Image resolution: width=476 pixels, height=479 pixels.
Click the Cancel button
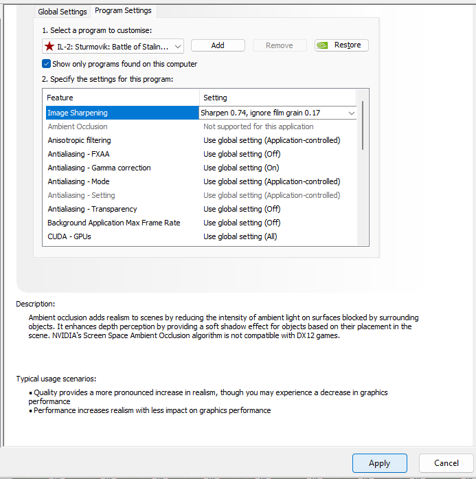(446, 463)
